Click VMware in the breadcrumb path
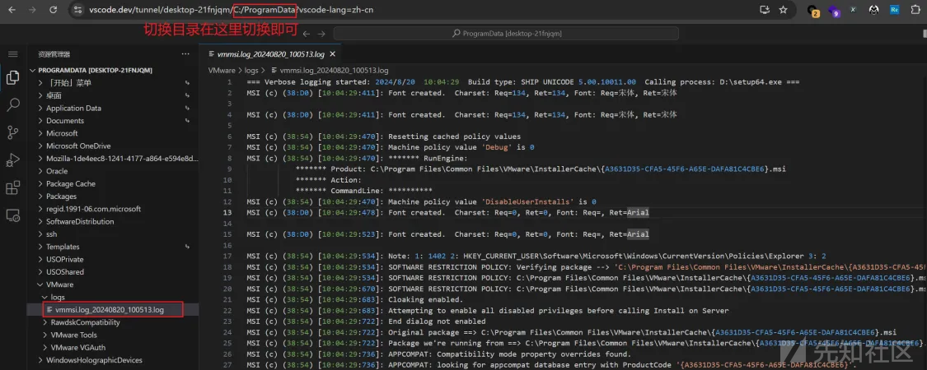Screen dimensions: 927x370 coord(222,70)
